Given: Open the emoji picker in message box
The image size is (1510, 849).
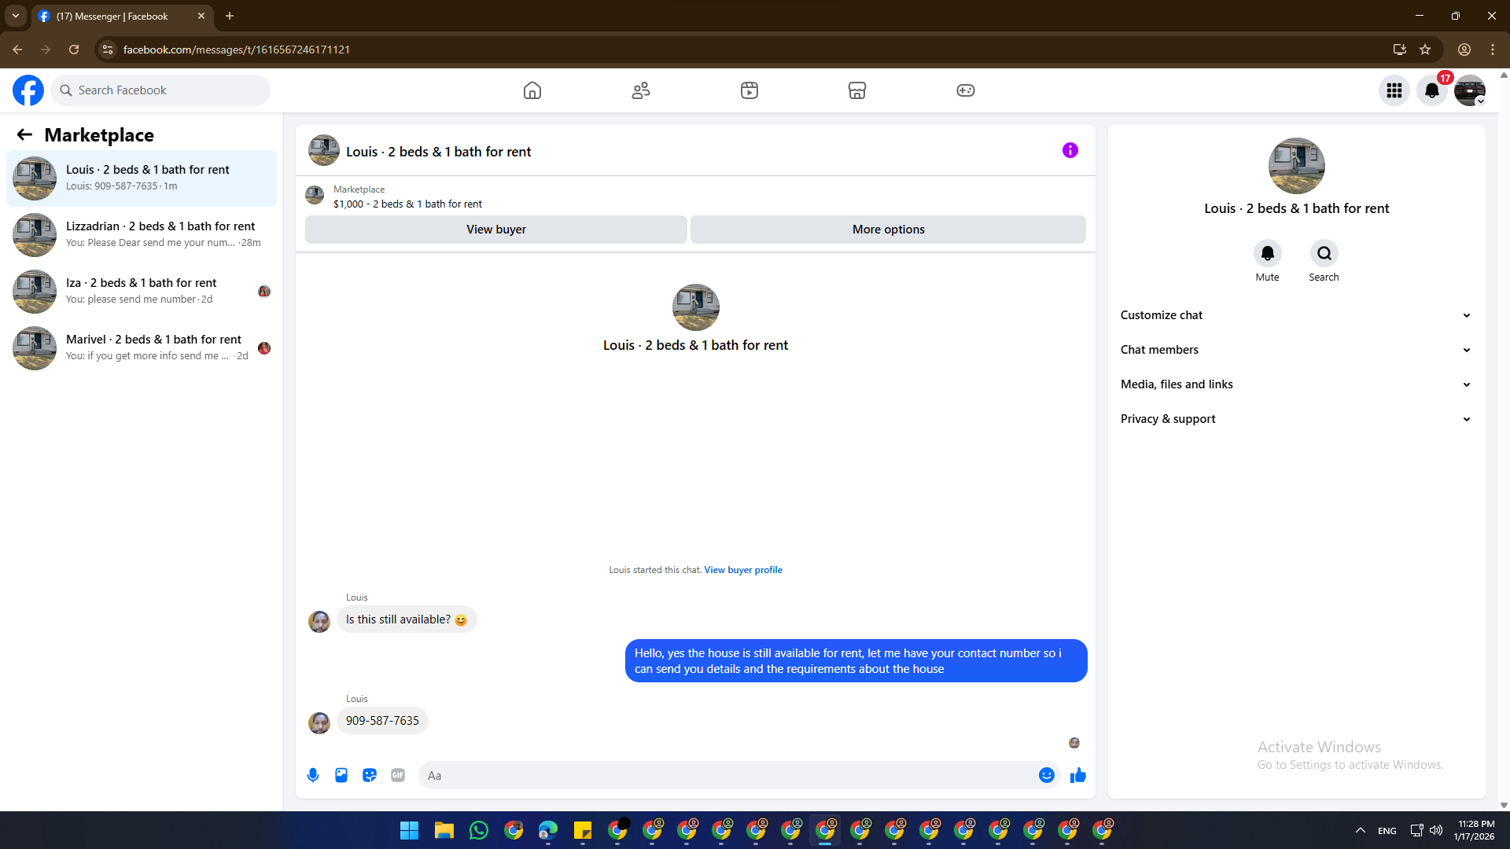Looking at the screenshot, I should (1046, 775).
